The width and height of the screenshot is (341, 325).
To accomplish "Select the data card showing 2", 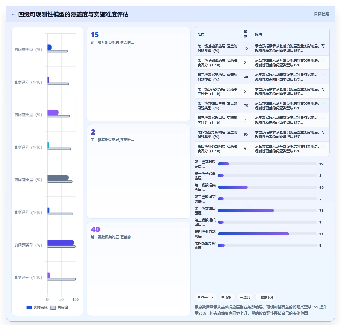I will tap(139, 171).
